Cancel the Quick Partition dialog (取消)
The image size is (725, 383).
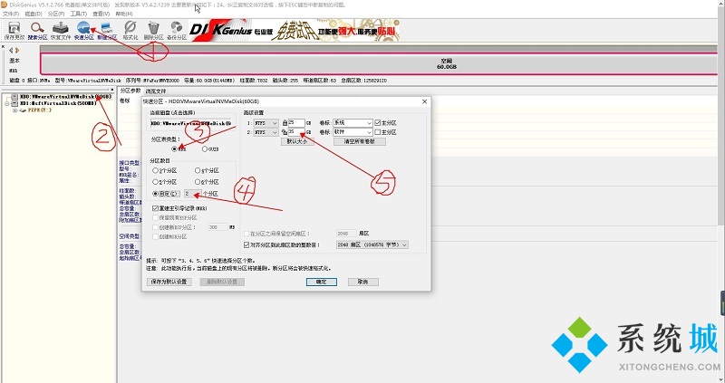[x=363, y=282]
